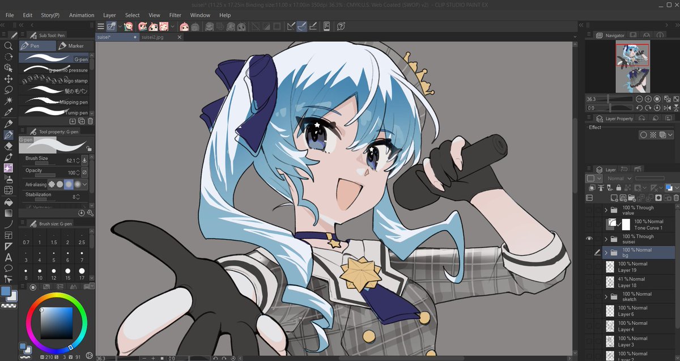Enable the strongest anti-aliasing option
Viewport: 680px width, 361px height.
(x=78, y=184)
